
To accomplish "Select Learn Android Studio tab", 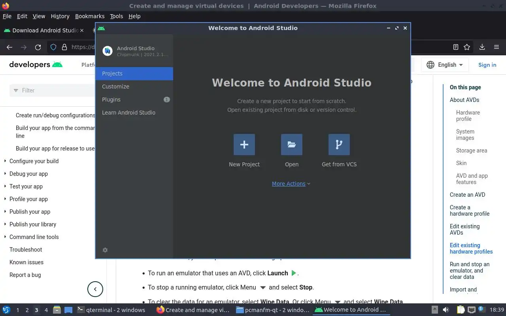I will [x=134, y=113].
